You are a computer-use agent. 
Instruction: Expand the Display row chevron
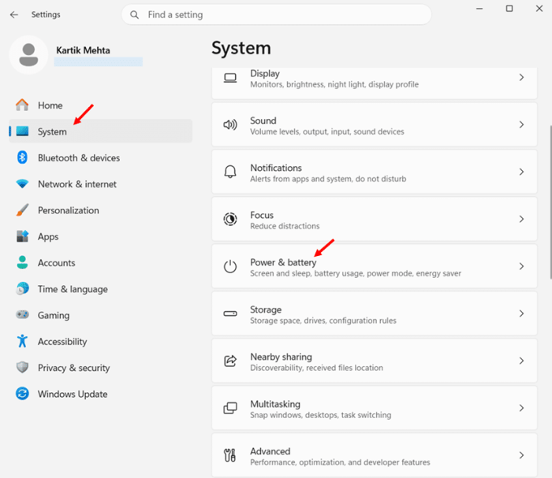coord(521,77)
